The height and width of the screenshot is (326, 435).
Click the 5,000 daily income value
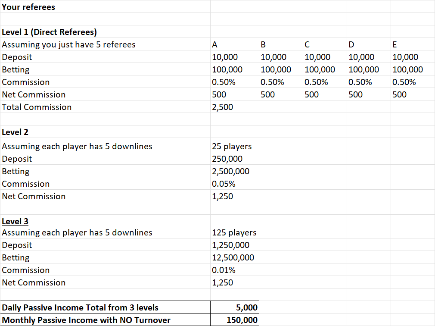(x=247, y=307)
